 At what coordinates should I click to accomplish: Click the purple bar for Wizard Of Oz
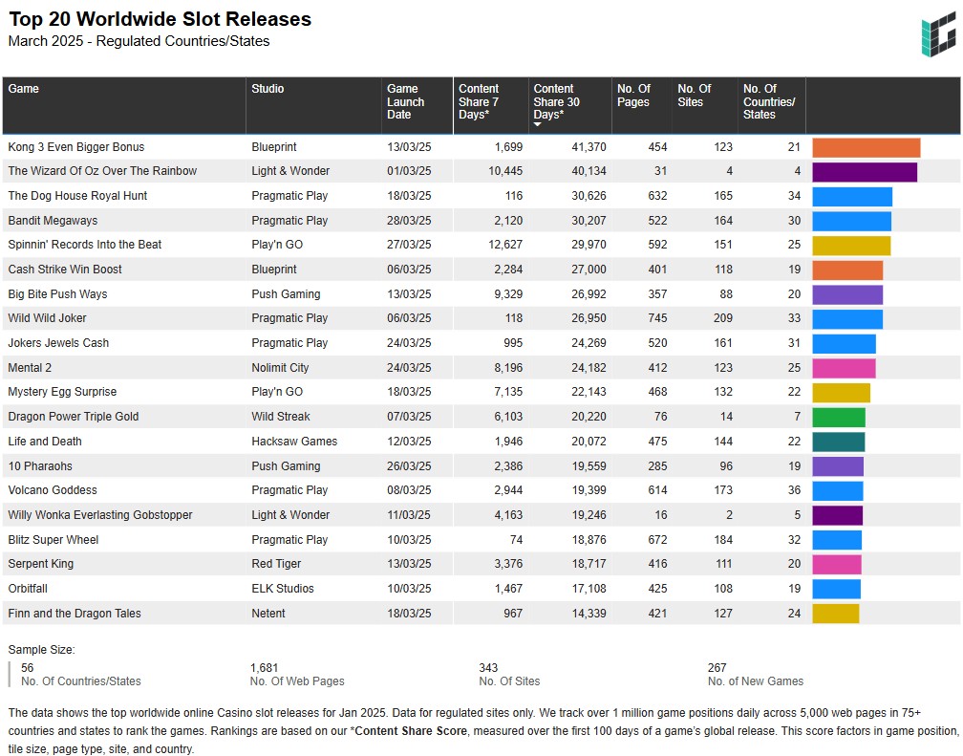(x=864, y=172)
